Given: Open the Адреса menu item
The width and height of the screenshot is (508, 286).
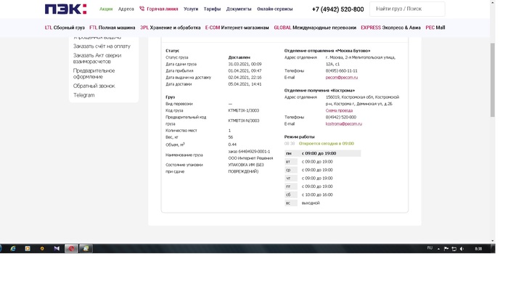Looking at the screenshot, I should [x=126, y=9].
